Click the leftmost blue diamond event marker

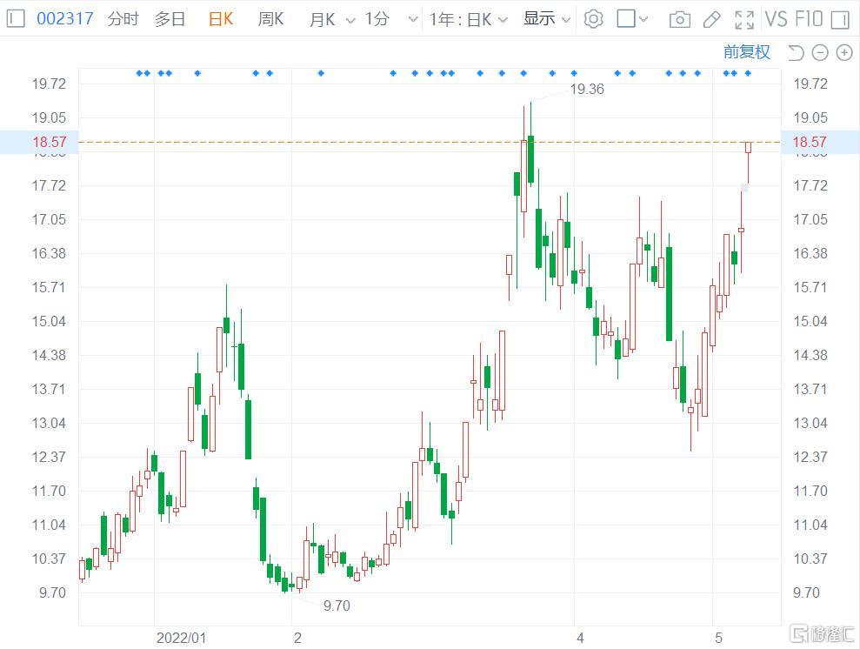[x=139, y=73]
